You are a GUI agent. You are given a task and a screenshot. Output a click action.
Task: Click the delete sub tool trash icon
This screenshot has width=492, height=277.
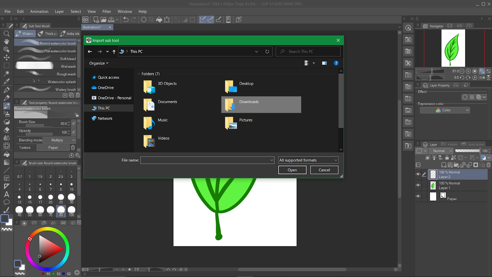pos(78,95)
